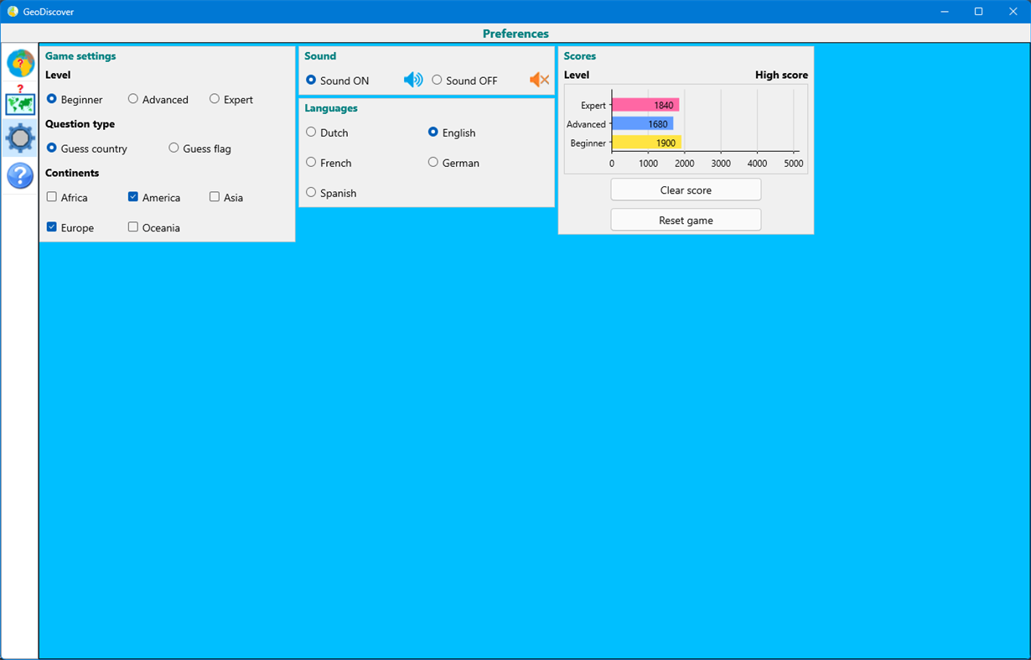Uncheck the Europe continent
Image resolution: width=1031 pixels, height=660 pixels.
[53, 227]
